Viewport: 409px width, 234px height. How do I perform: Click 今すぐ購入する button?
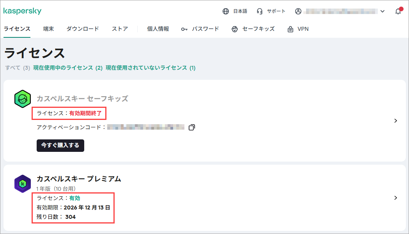coord(60,145)
